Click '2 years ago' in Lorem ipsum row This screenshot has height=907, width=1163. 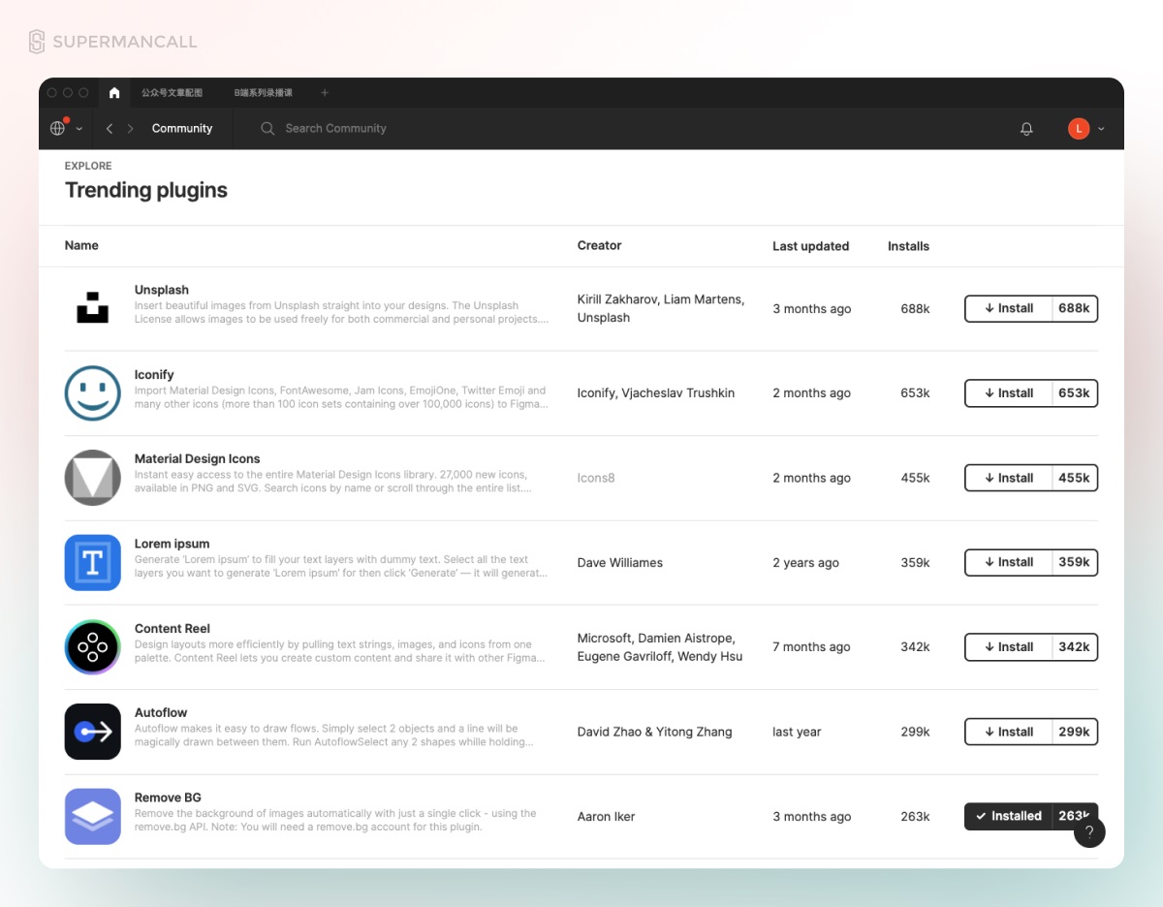click(x=805, y=562)
